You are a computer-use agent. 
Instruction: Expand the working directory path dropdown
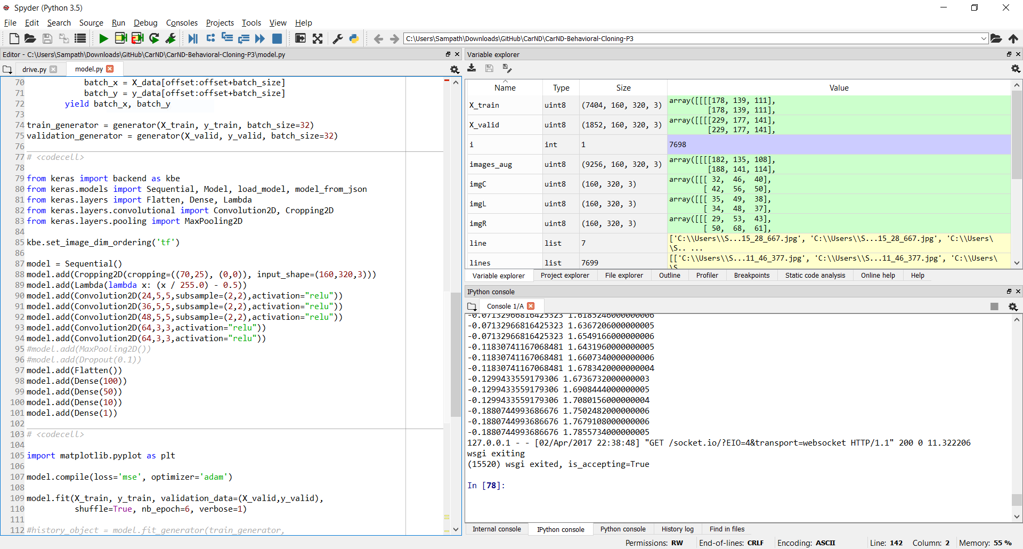coord(984,38)
